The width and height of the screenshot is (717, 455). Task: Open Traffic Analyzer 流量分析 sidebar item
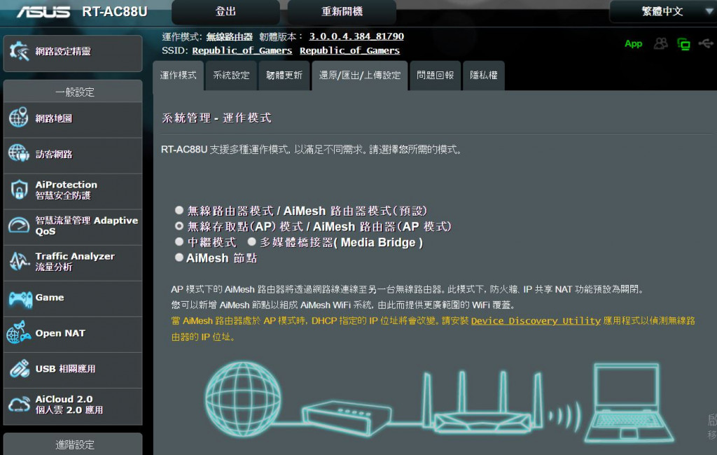click(x=73, y=262)
